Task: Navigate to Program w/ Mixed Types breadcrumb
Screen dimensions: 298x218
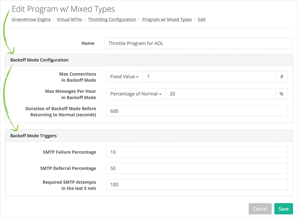Action: point(167,20)
